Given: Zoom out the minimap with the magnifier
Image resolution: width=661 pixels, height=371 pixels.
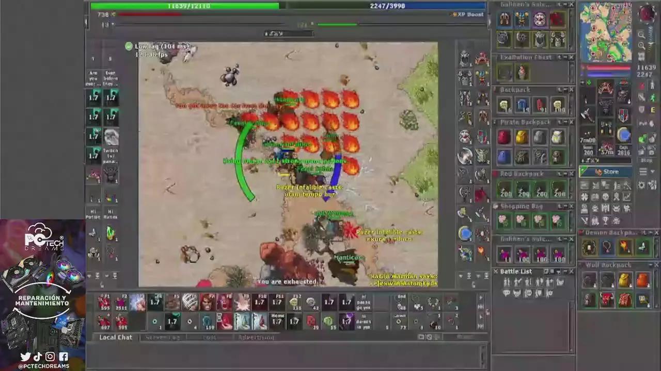Looking at the screenshot, I should 641,35.
